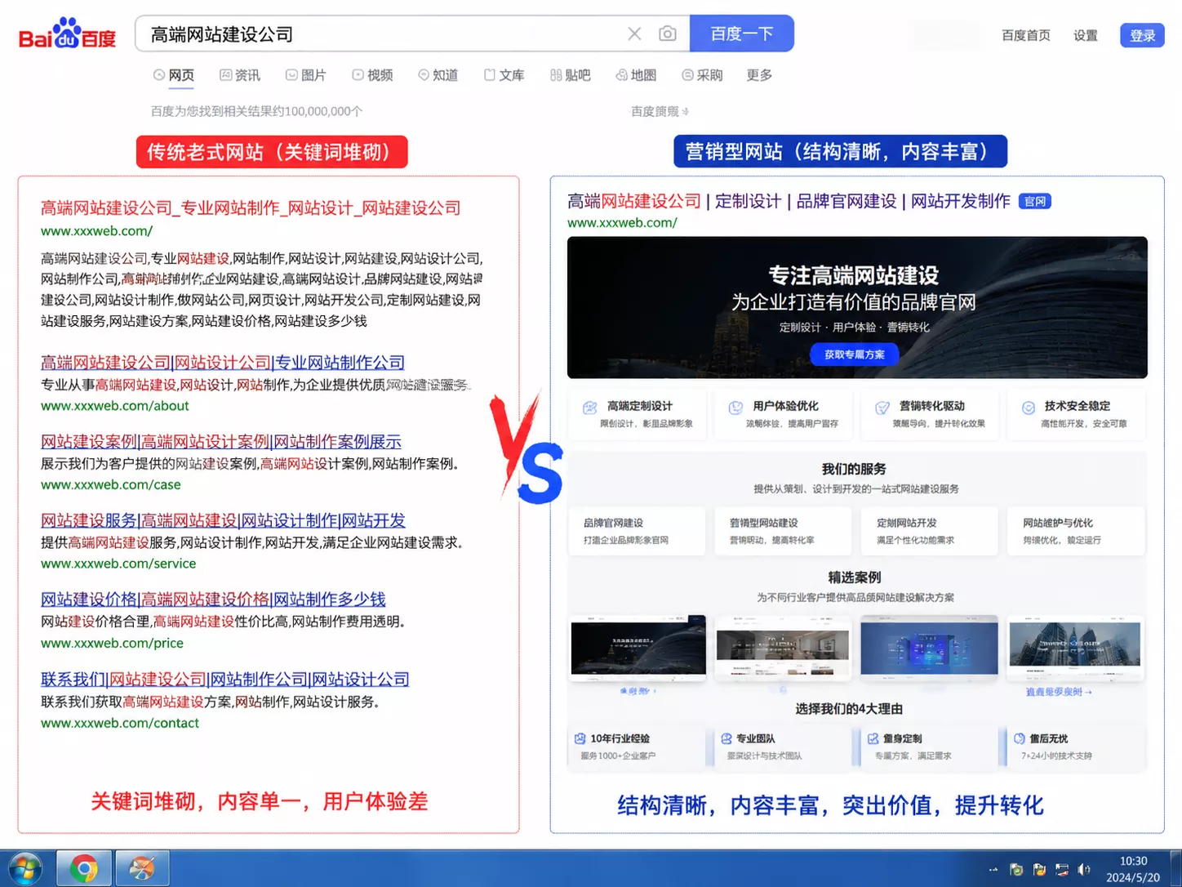Click URL www.xxxweb.com/price

coord(112,644)
